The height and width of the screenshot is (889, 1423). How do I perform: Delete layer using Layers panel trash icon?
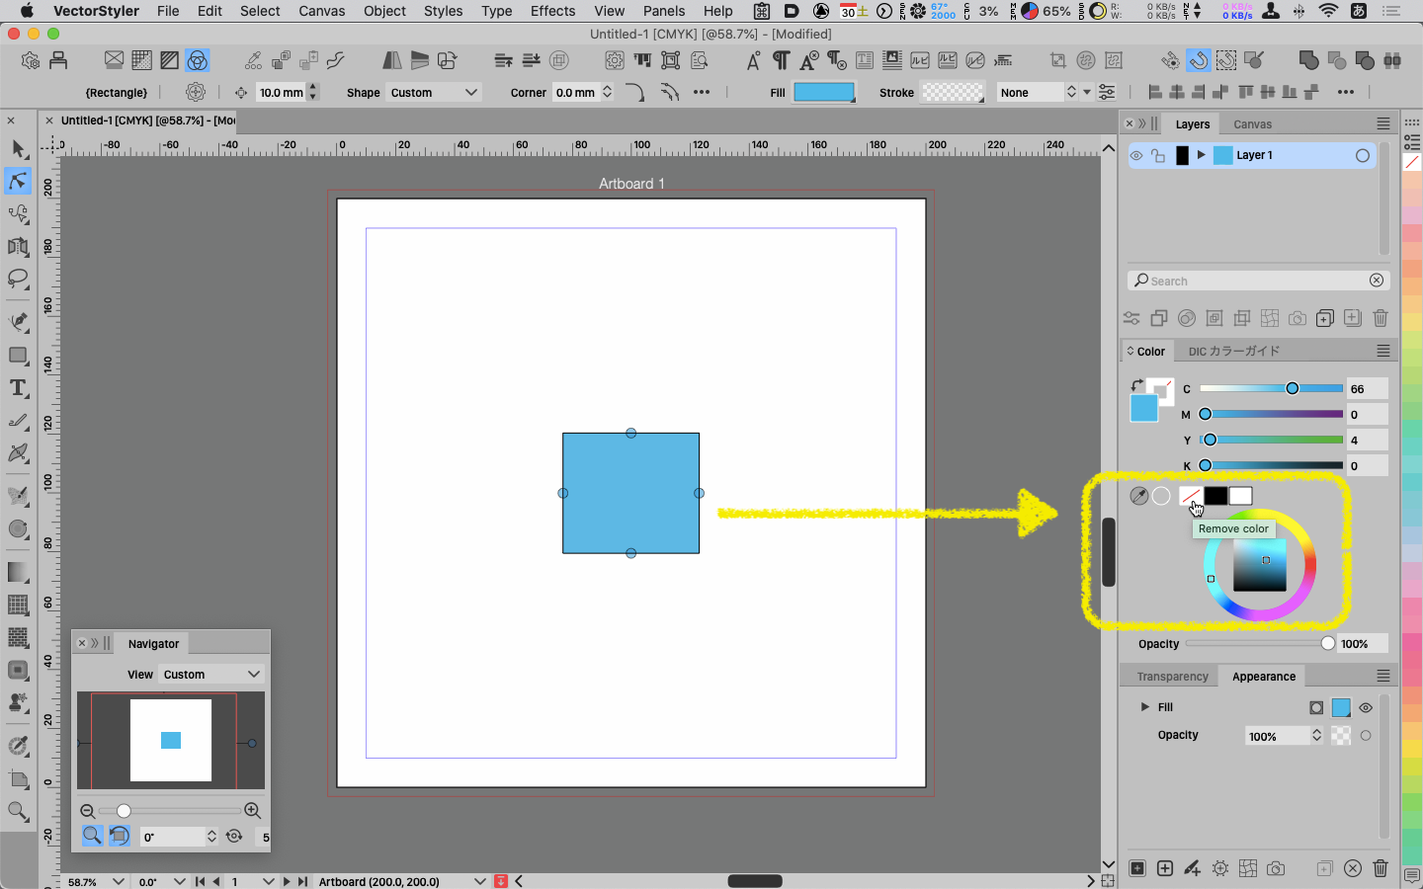tap(1381, 318)
